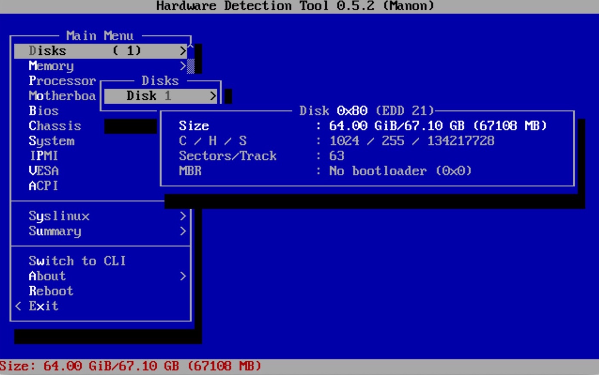The width and height of the screenshot is (599, 375).
Task: Open the IPMI menu entry
Action: point(44,156)
